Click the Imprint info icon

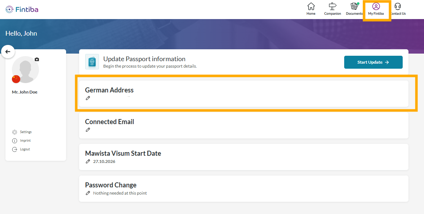(x=14, y=141)
